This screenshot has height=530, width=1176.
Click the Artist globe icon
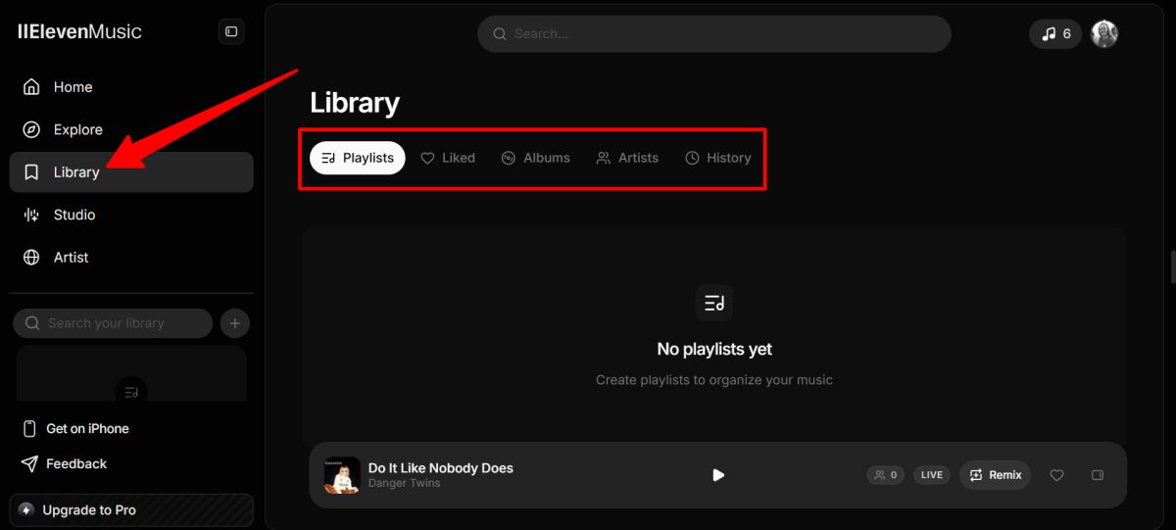point(31,258)
